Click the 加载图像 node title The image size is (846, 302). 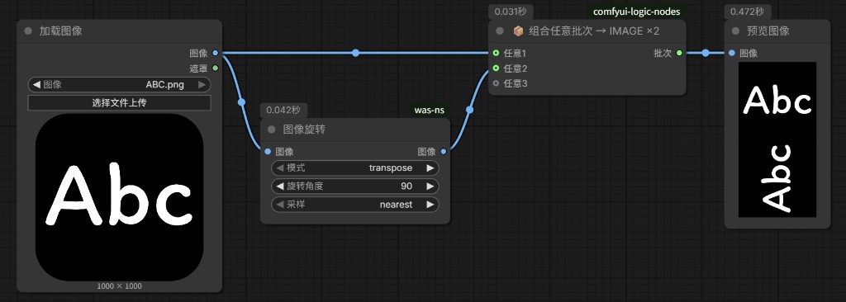point(60,31)
